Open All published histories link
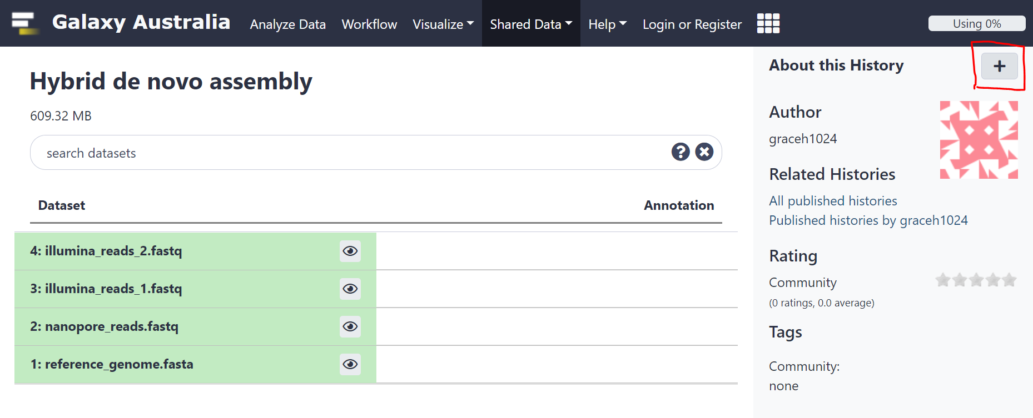The image size is (1033, 418). 833,201
